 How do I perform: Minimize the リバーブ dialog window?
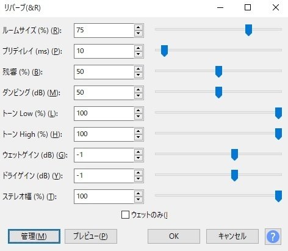(x=220, y=8)
